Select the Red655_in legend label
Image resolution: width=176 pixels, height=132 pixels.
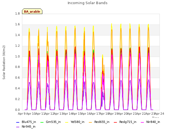pos(102,122)
